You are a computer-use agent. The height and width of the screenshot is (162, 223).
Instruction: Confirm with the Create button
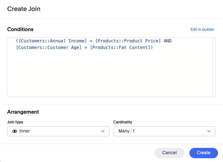point(204,153)
